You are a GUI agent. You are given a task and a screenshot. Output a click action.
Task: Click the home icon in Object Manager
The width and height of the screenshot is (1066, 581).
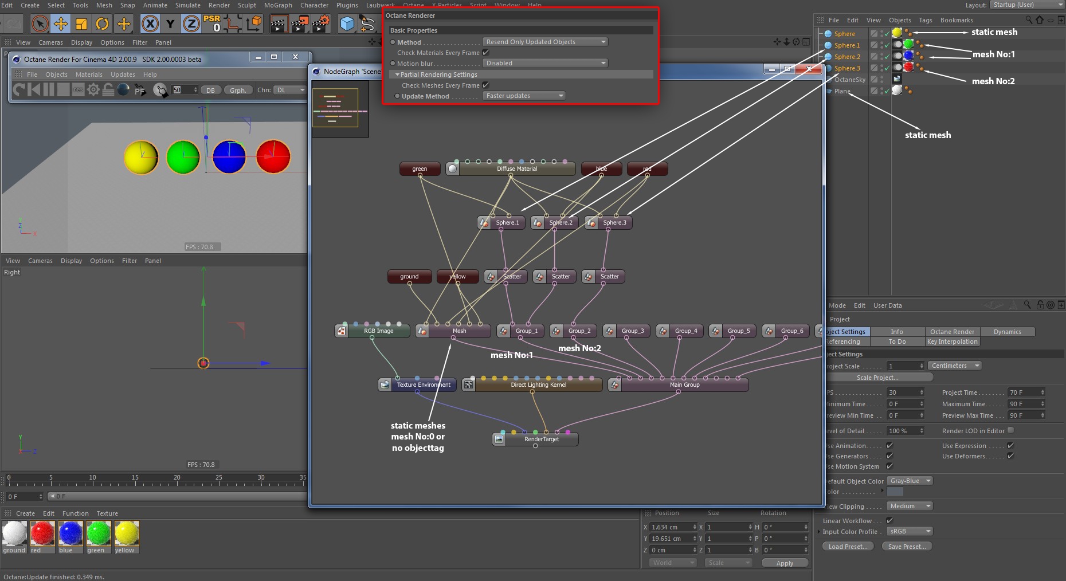[1040, 19]
